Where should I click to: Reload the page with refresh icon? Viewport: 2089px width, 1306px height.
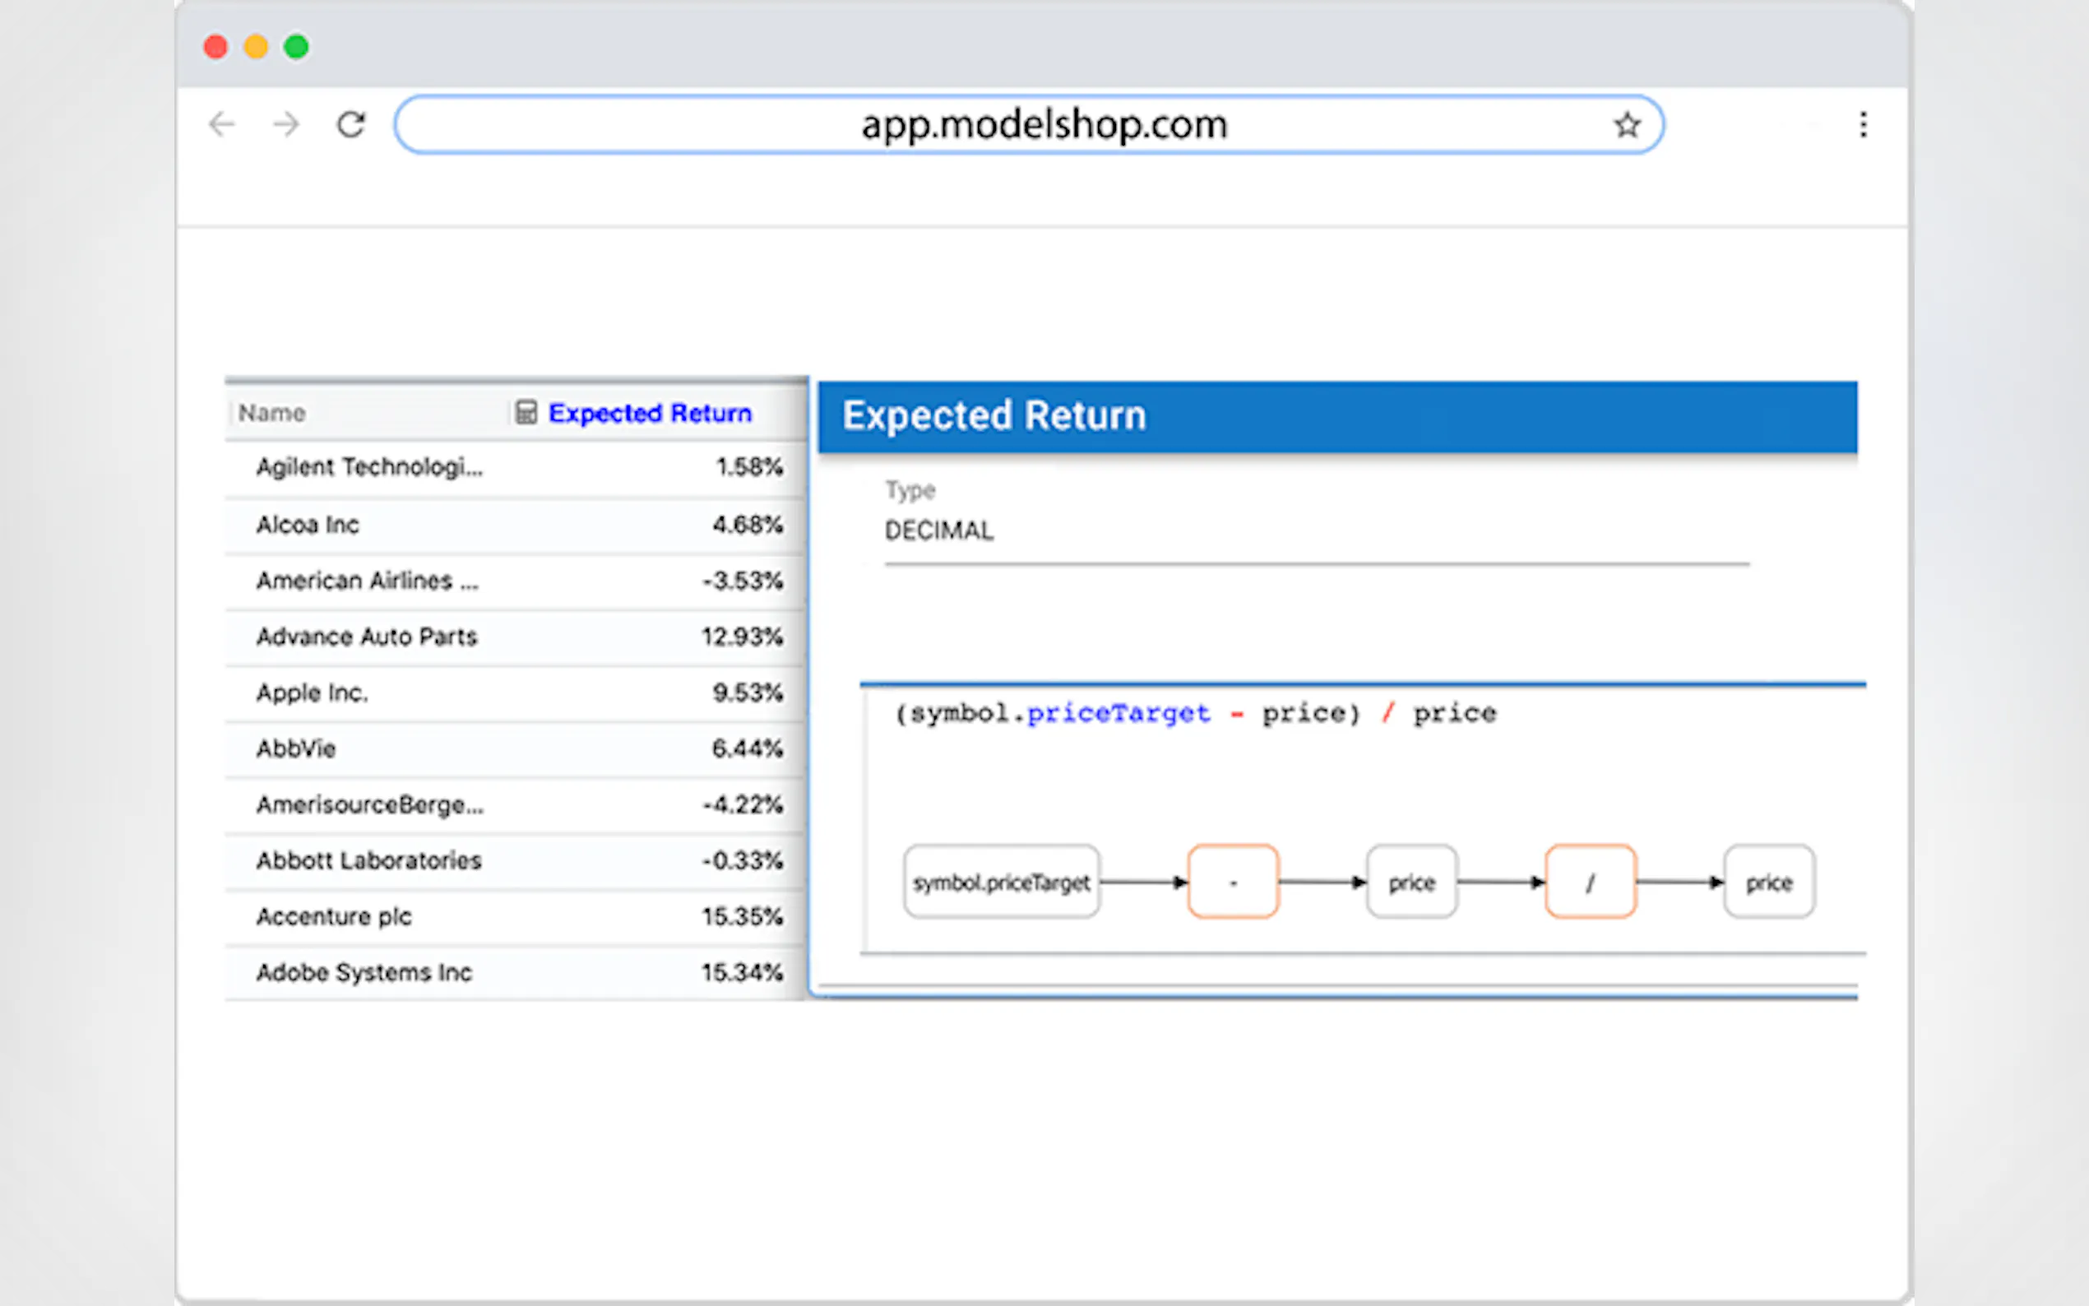click(x=350, y=125)
